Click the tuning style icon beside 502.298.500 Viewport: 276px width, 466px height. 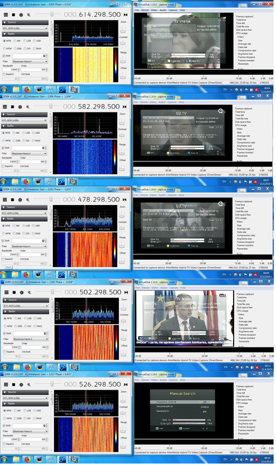point(126,292)
